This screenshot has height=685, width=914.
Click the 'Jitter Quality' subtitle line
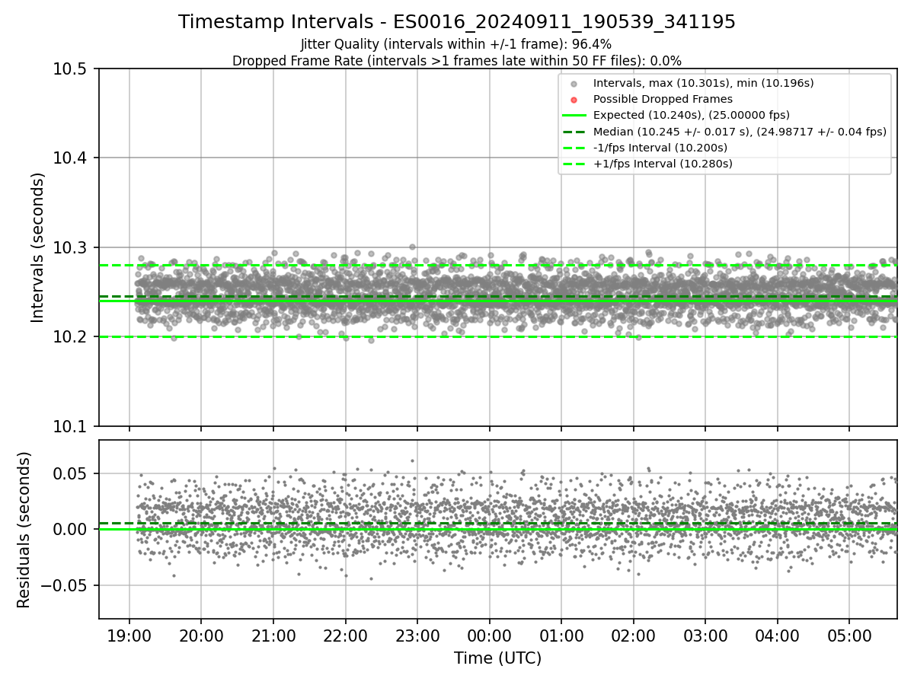457,44
